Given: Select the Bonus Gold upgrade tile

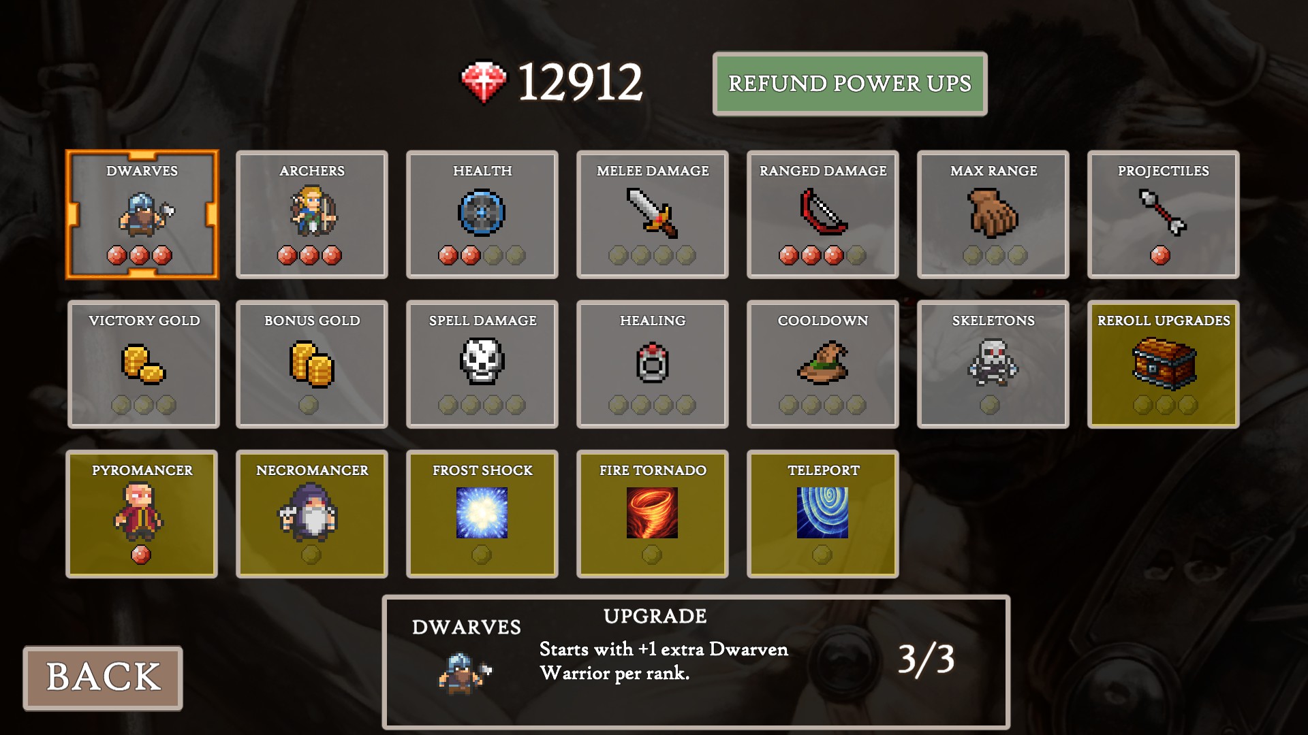Looking at the screenshot, I should click(312, 364).
